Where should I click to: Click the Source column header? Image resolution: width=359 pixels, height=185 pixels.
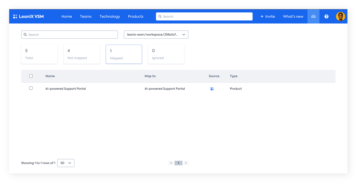coord(214,76)
